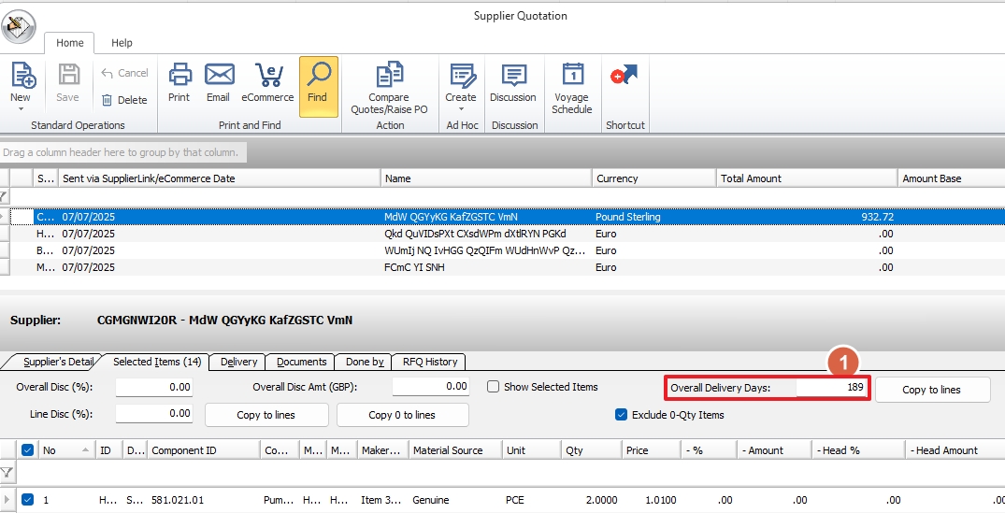The width and height of the screenshot is (1005, 513).
Task: Open the Voyage Schedule calendar icon
Action: (572, 75)
